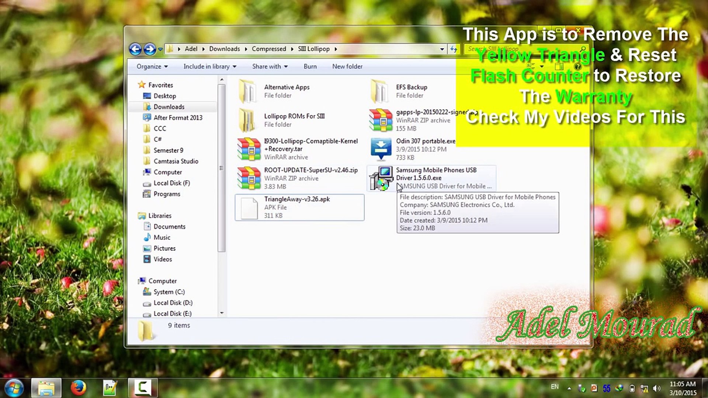Open Odin 307 portable.exe icon

click(x=381, y=149)
